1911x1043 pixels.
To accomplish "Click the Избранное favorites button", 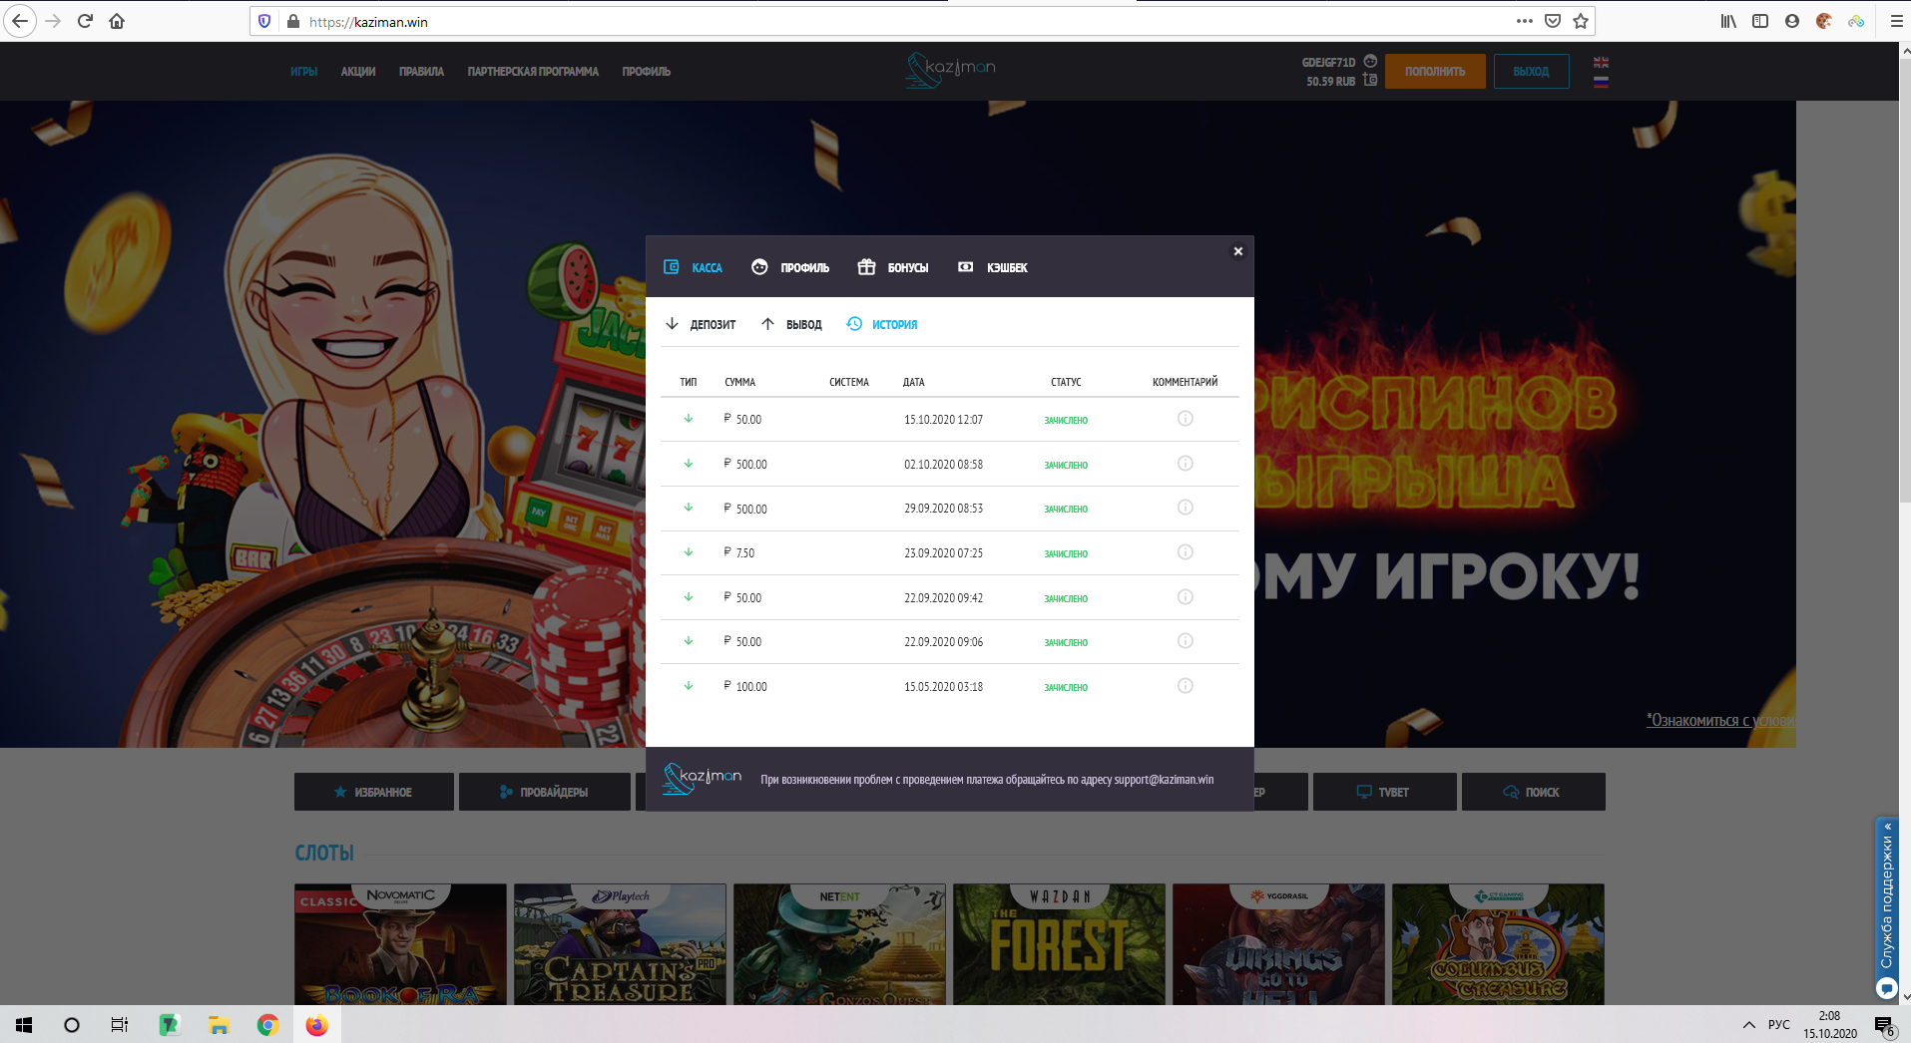I will pos(373,792).
